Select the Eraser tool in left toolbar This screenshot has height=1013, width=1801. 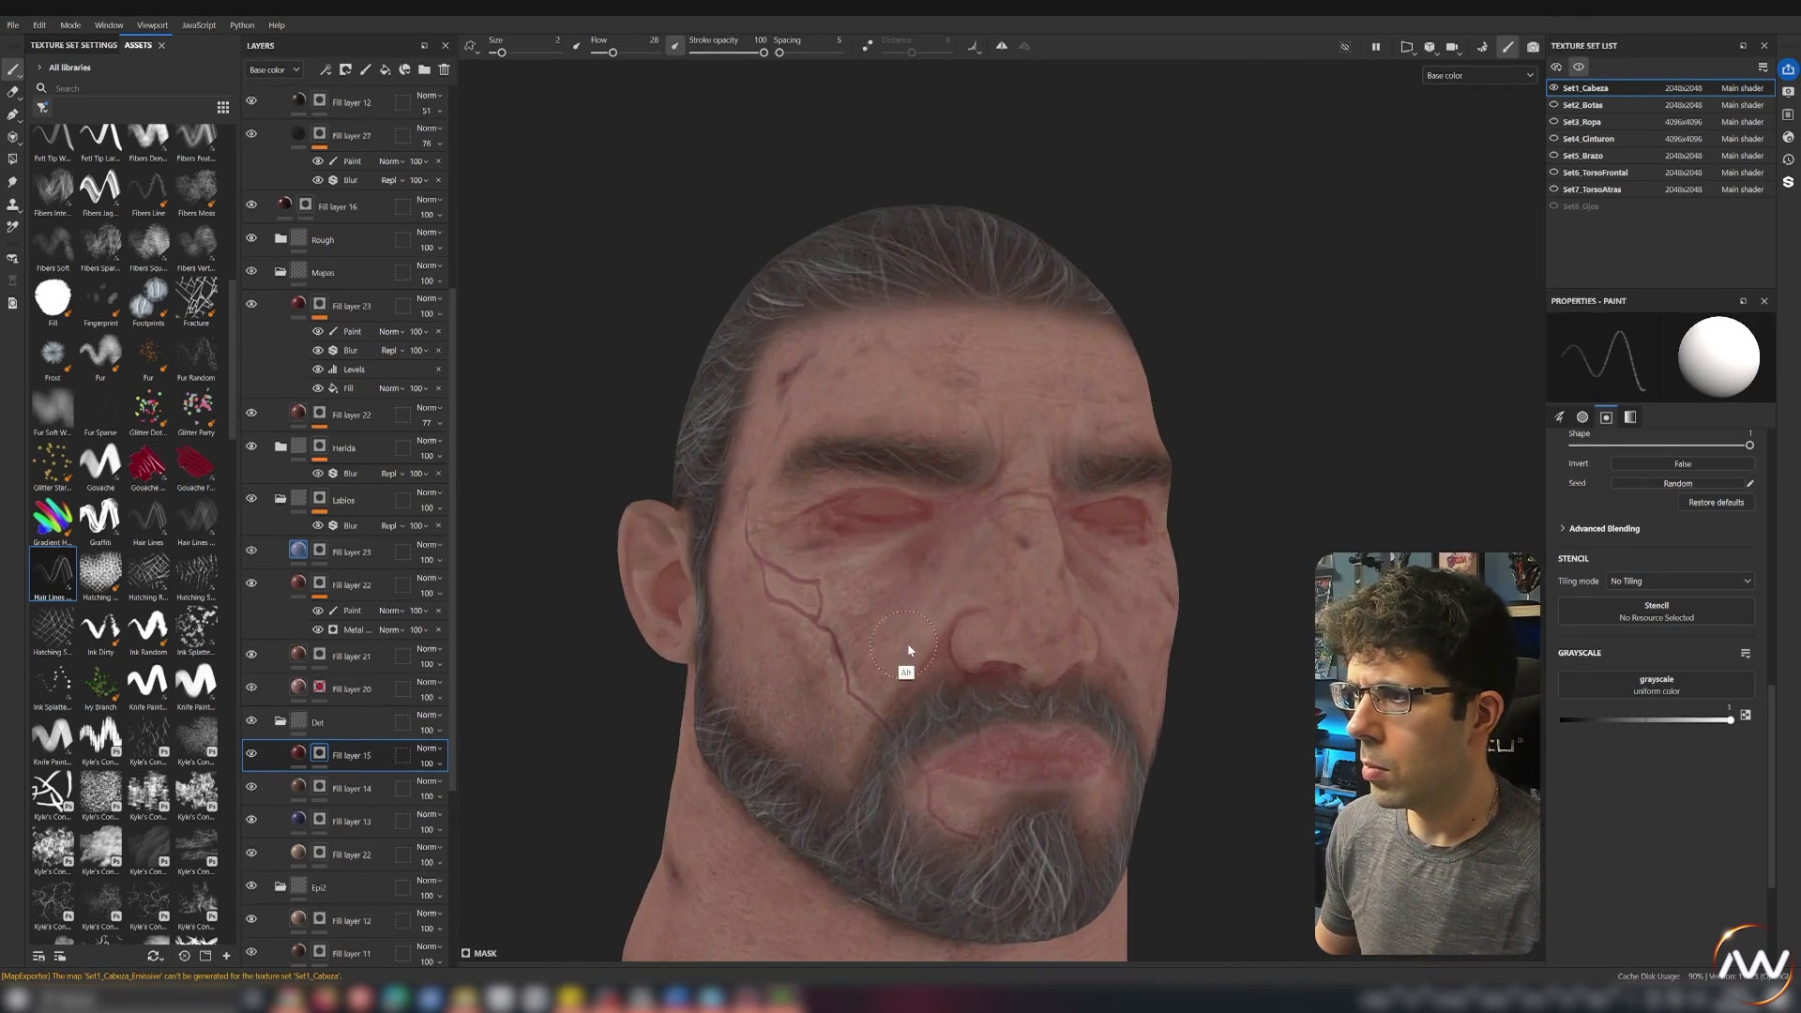[x=12, y=92]
